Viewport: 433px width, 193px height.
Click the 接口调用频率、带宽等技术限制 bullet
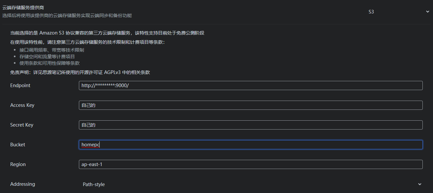(51, 50)
